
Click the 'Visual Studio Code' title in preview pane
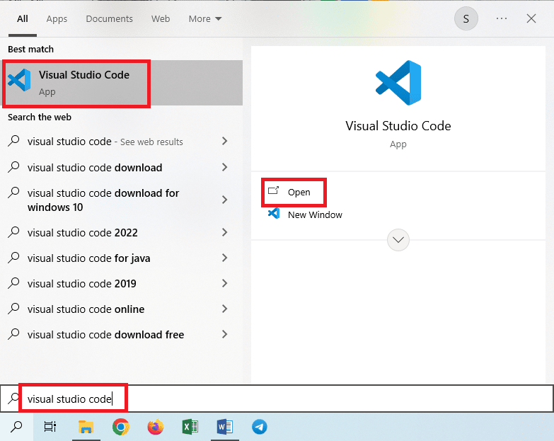pos(398,126)
